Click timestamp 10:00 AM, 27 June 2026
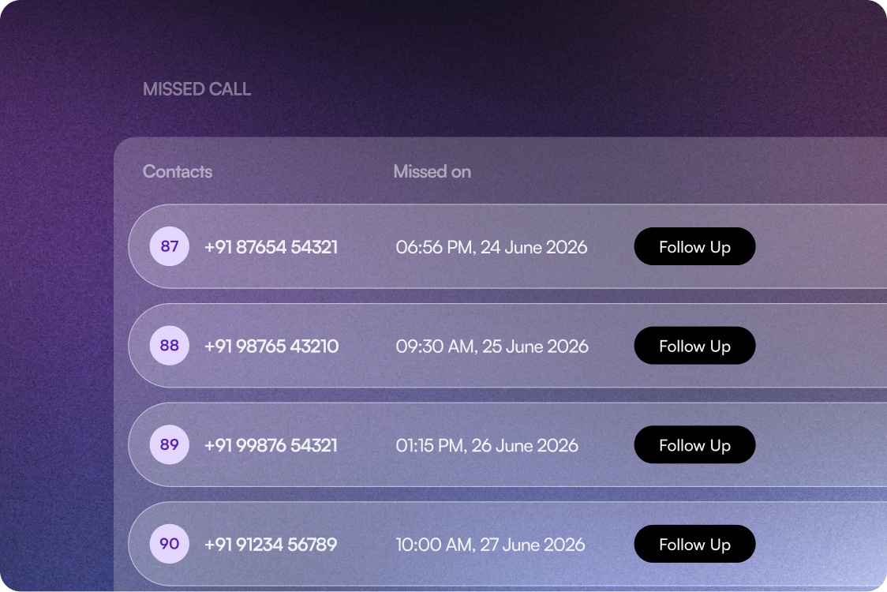 point(490,545)
